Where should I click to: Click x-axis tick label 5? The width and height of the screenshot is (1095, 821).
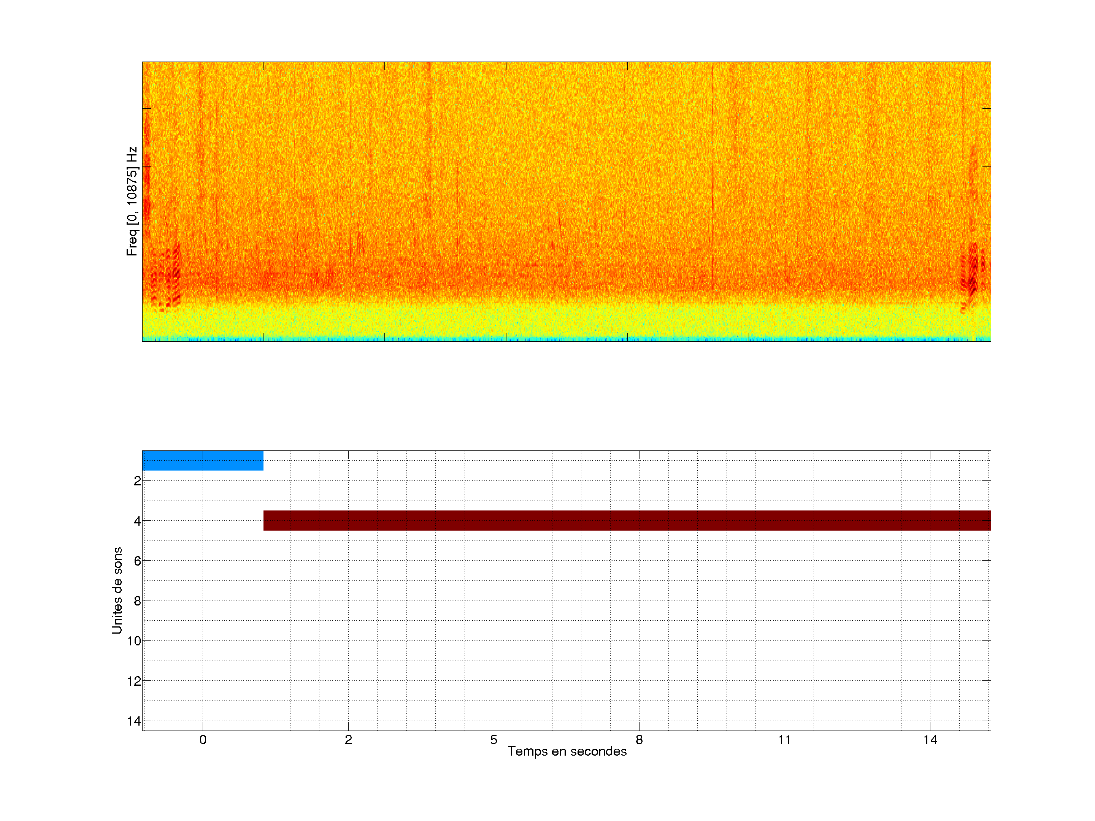(x=494, y=740)
